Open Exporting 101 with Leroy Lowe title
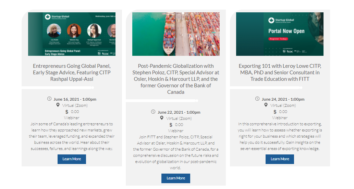 [x=280, y=72]
